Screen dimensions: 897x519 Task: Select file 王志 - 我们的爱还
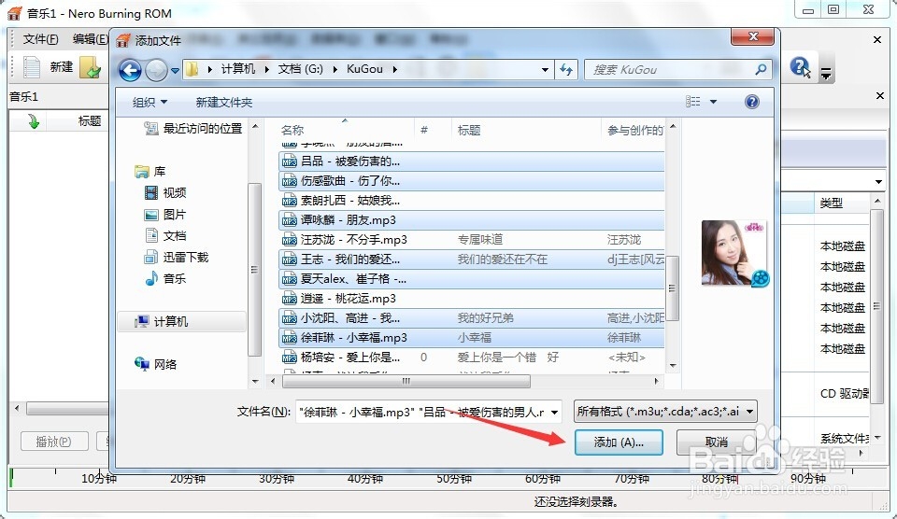click(x=472, y=259)
